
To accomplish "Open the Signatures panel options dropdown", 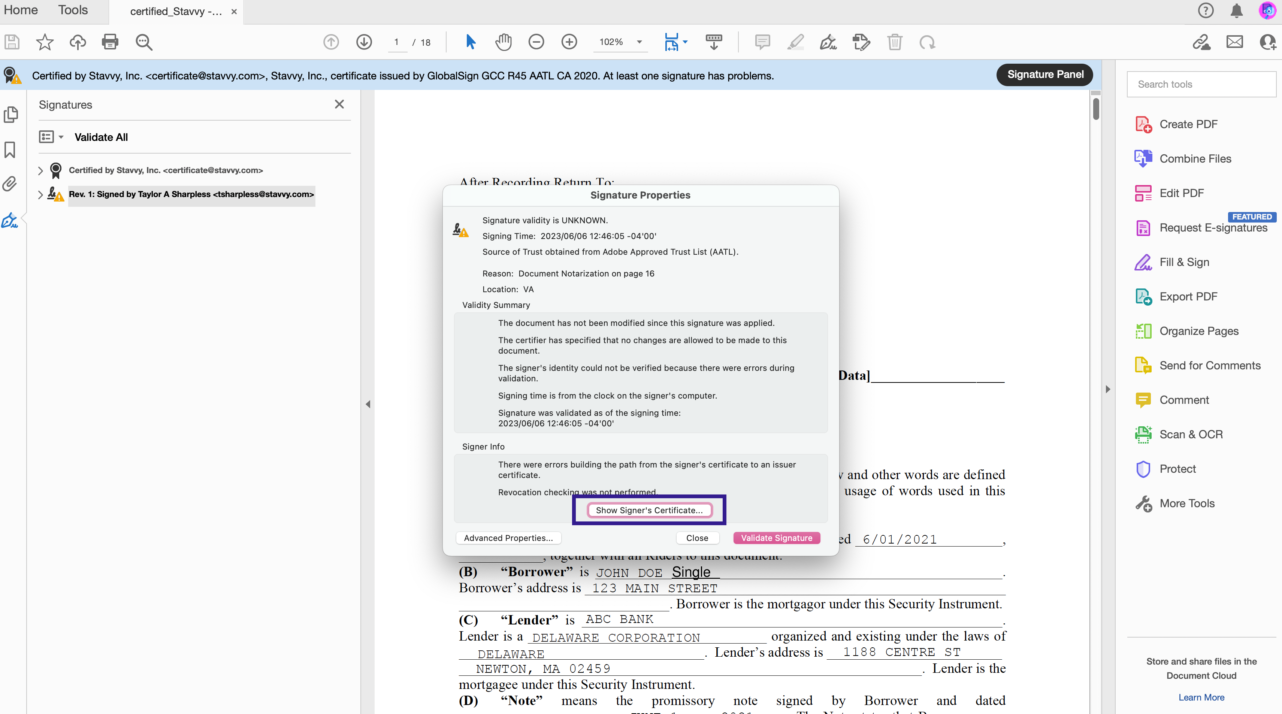I will (x=51, y=137).
